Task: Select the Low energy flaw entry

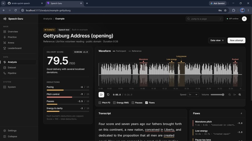Action: tap(217, 132)
